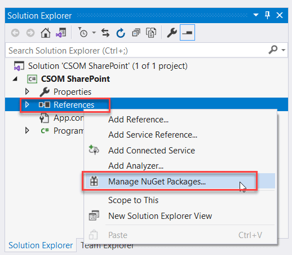The width and height of the screenshot is (292, 255).
Task: Click the Program.cs C# file icon
Action: pos(45,130)
